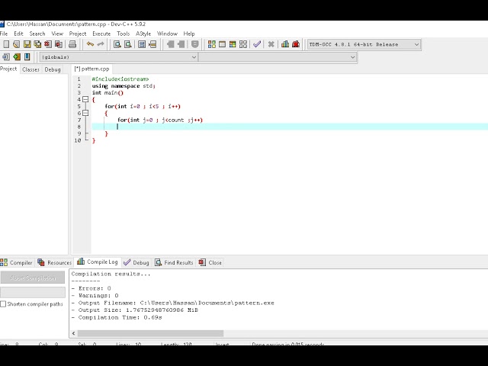Screen dimensions: 488x366
Task: Click the Stop Execution X icon
Action: pos(271,44)
